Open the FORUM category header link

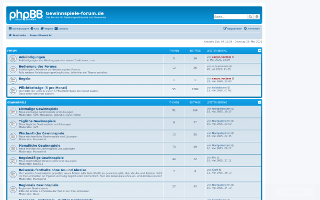pyautogui.click(x=12, y=51)
